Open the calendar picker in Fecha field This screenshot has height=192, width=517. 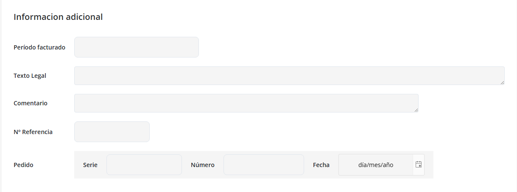[419, 165]
